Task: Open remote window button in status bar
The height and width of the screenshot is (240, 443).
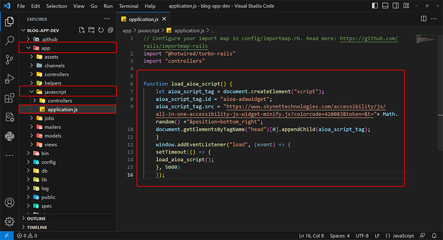Action: click(x=7, y=235)
